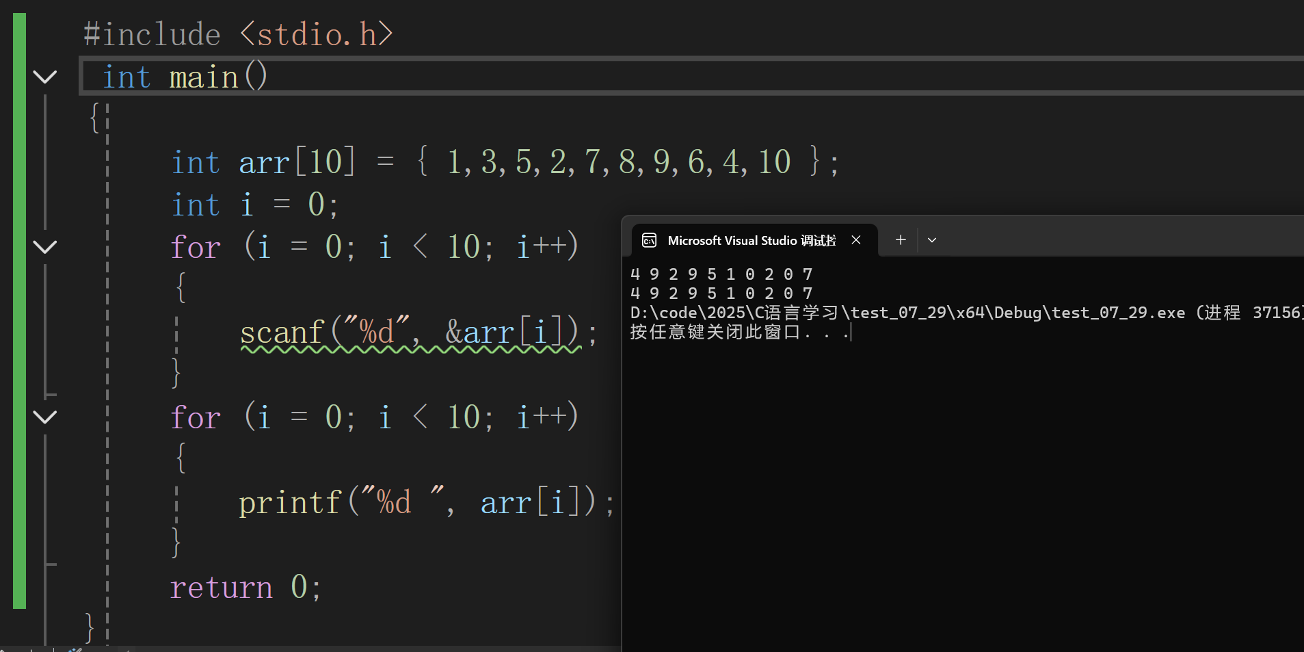
Task: Click the '按任意键关闭此窗口' prompt line
Action: [715, 332]
